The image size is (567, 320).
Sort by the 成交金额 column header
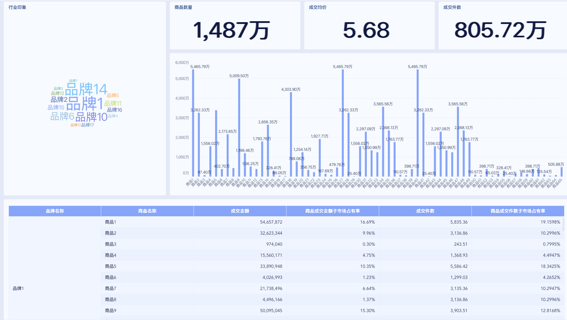(x=240, y=211)
